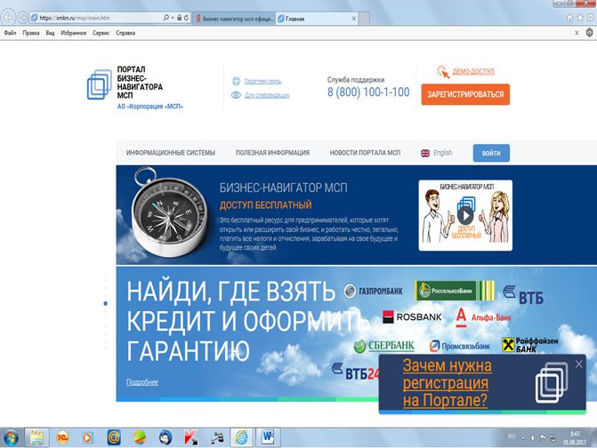This screenshot has width=597, height=448.
Task: Click the support phone 8 (800) 100-1-100
Action: coord(368,92)
